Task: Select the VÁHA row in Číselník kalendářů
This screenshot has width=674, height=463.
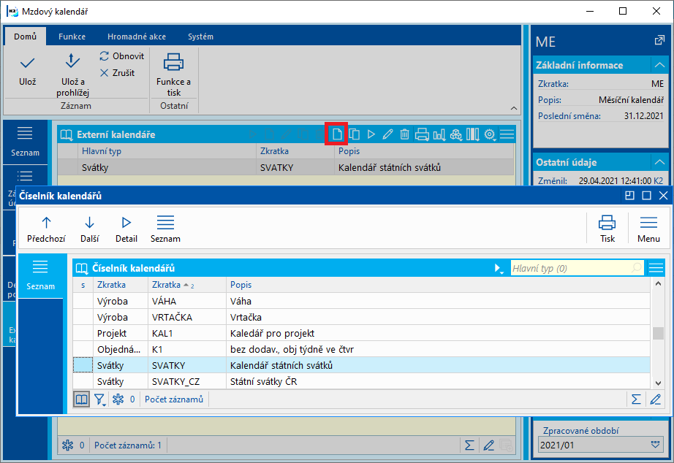Action: pyautogui.click(x=361, y=301)
